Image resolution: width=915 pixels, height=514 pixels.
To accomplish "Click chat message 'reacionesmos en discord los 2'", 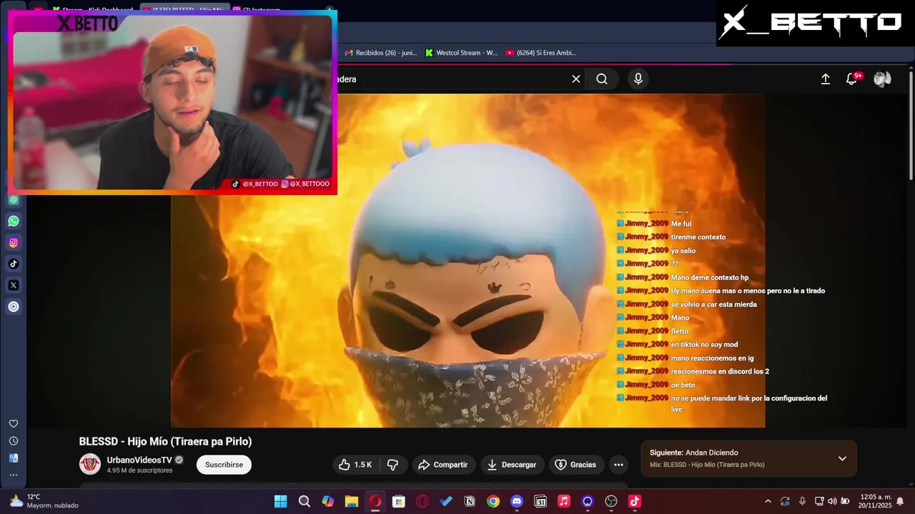I will click(x=720, y=372).
